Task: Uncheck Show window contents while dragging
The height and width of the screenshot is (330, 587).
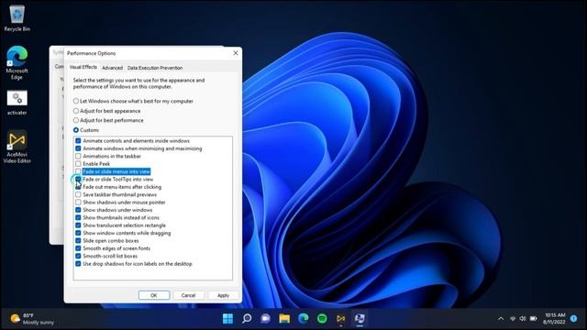Action: 78,233
